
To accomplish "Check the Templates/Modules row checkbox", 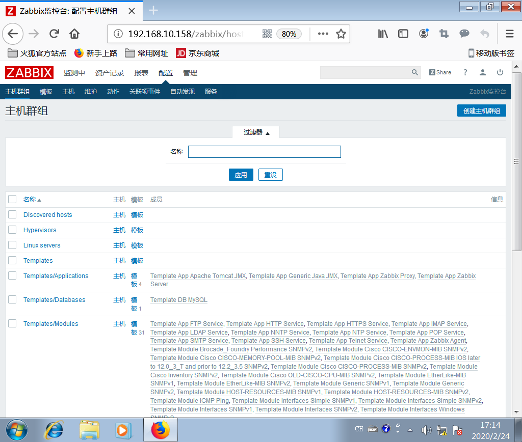I will tap(12, 323).
